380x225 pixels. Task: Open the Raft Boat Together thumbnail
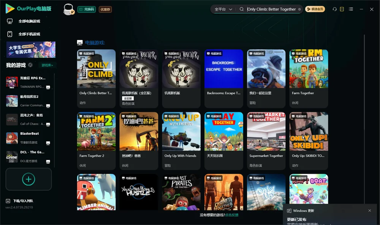pos(309,189)
